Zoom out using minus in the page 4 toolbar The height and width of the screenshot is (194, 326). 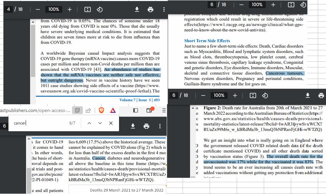(x=38, y=9)
